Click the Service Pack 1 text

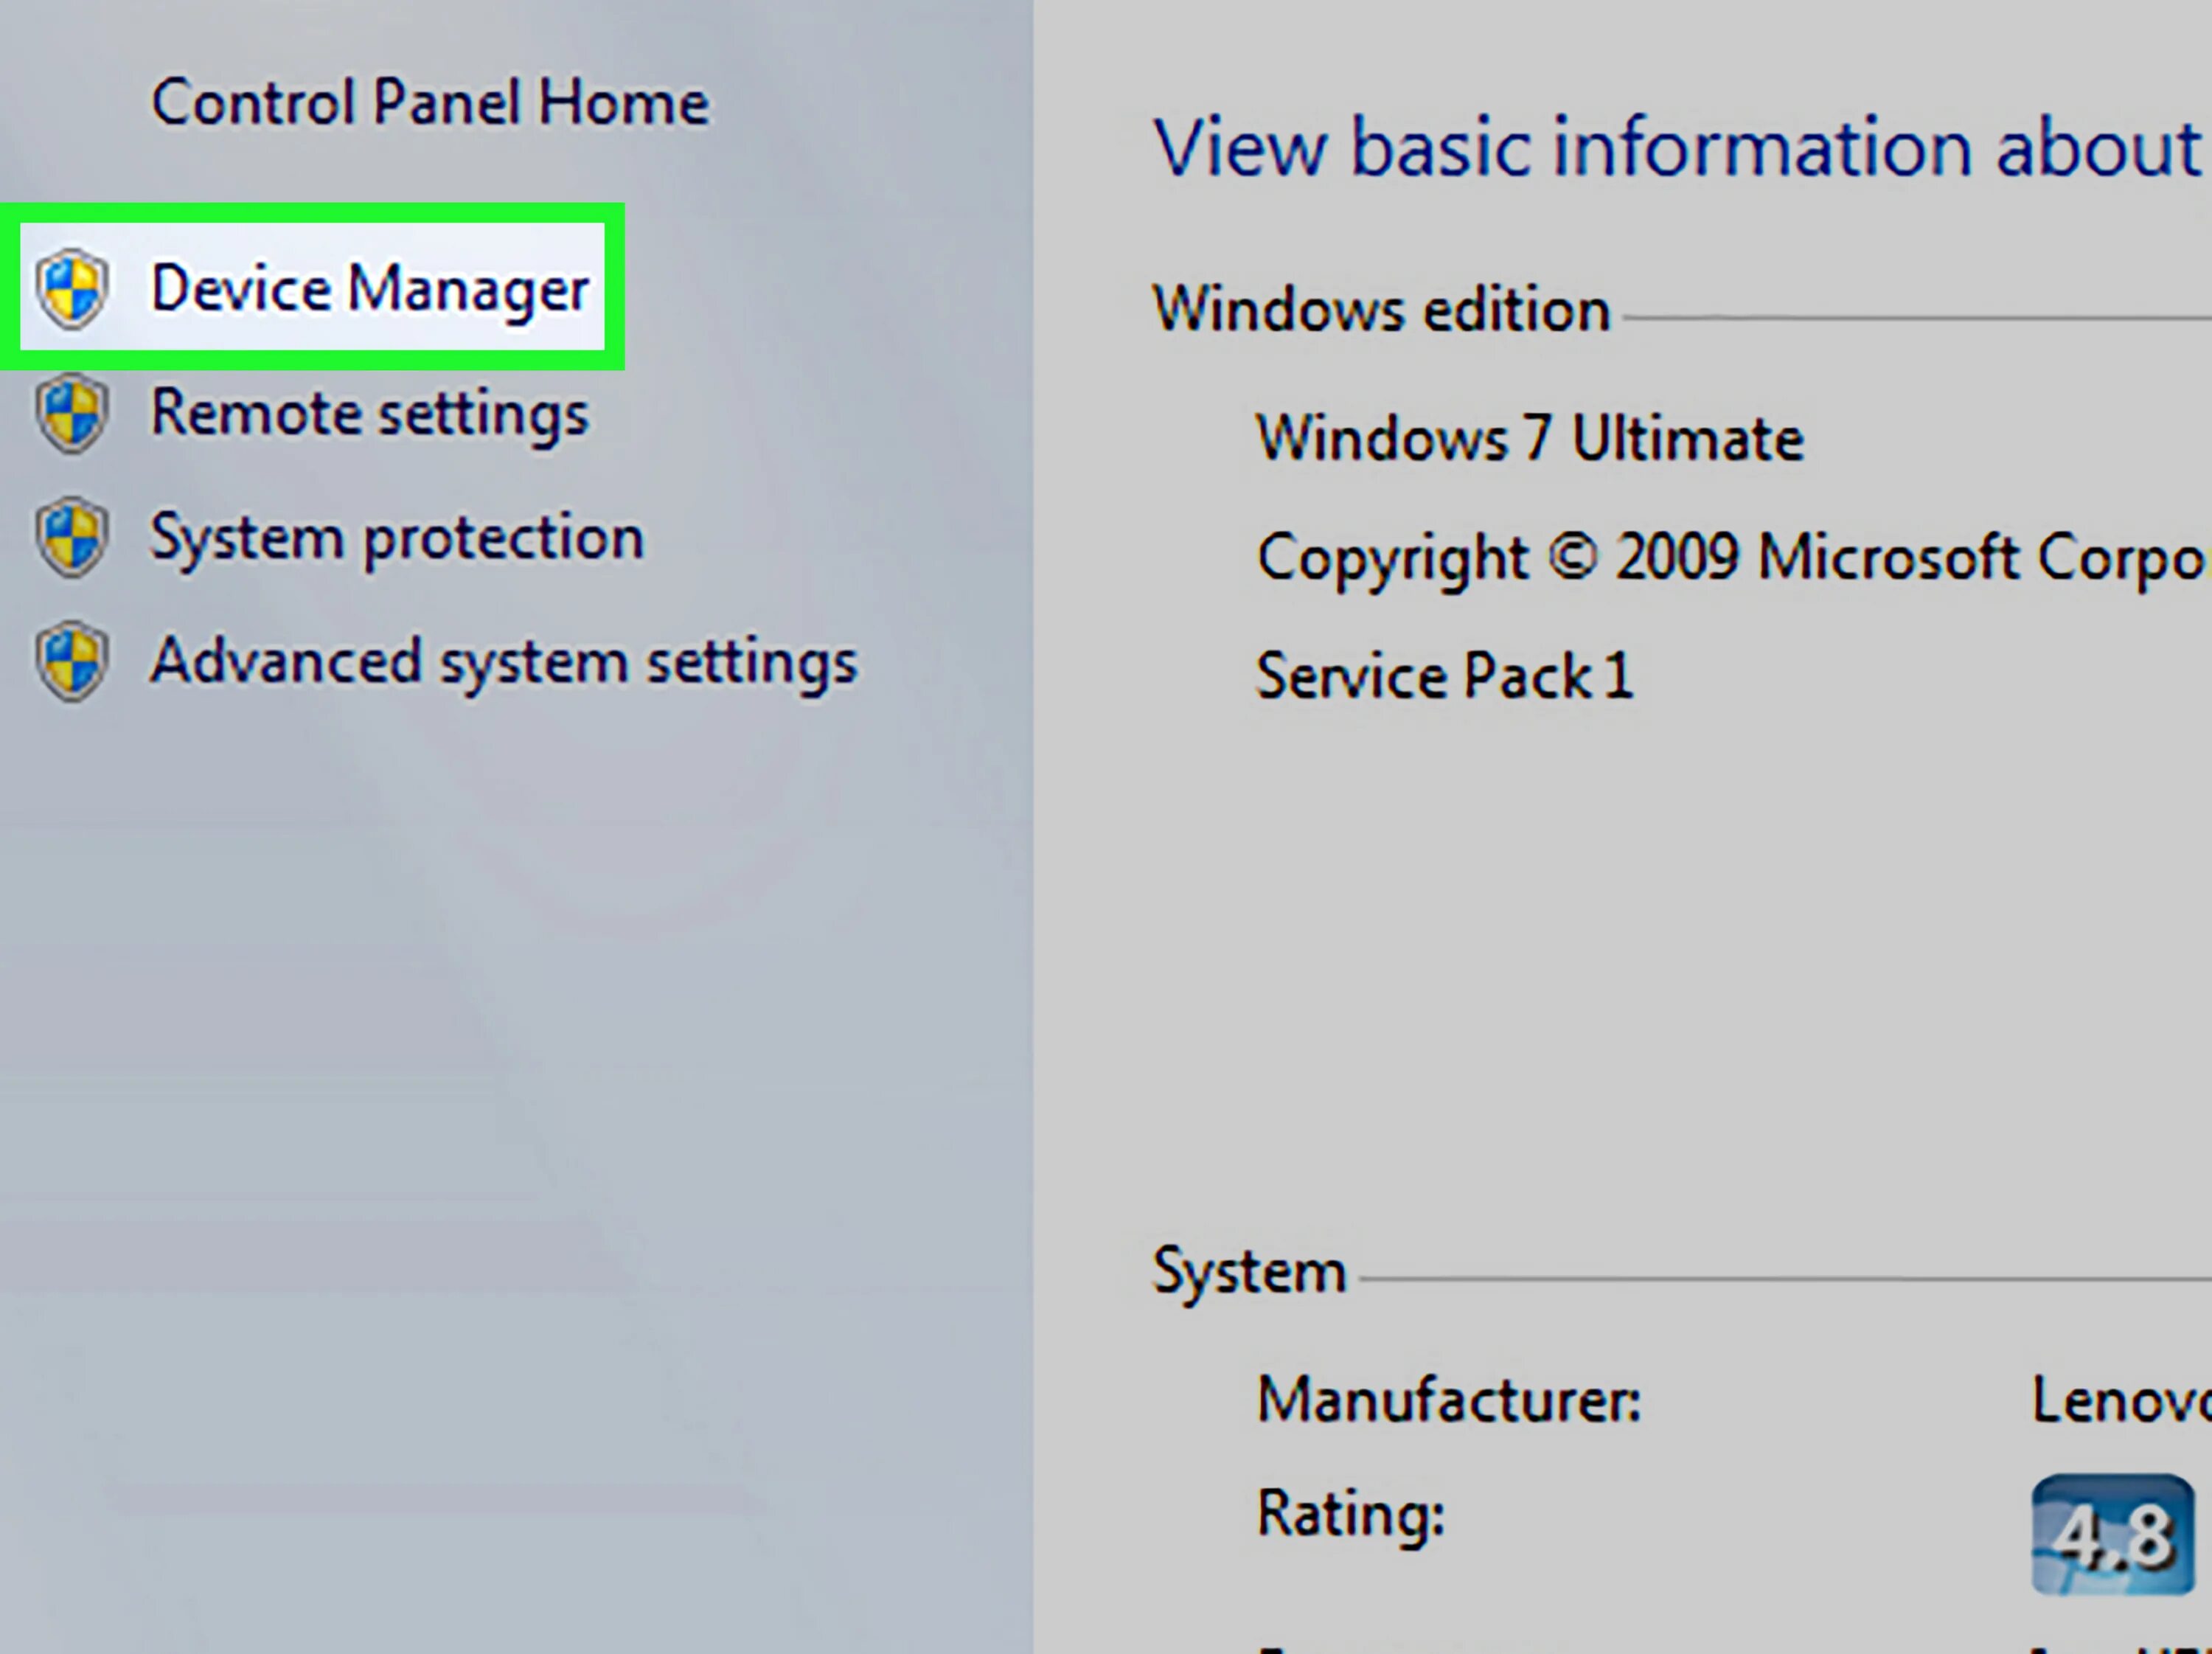[x=1444, y=677]
